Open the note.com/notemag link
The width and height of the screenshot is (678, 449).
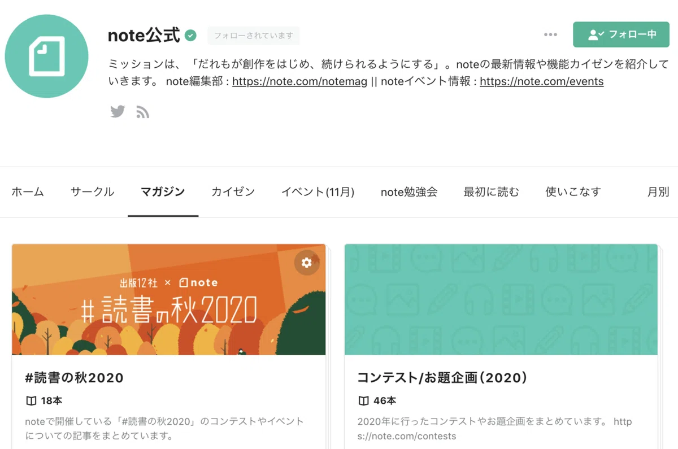pyautogui.click(x=299, y=81)
